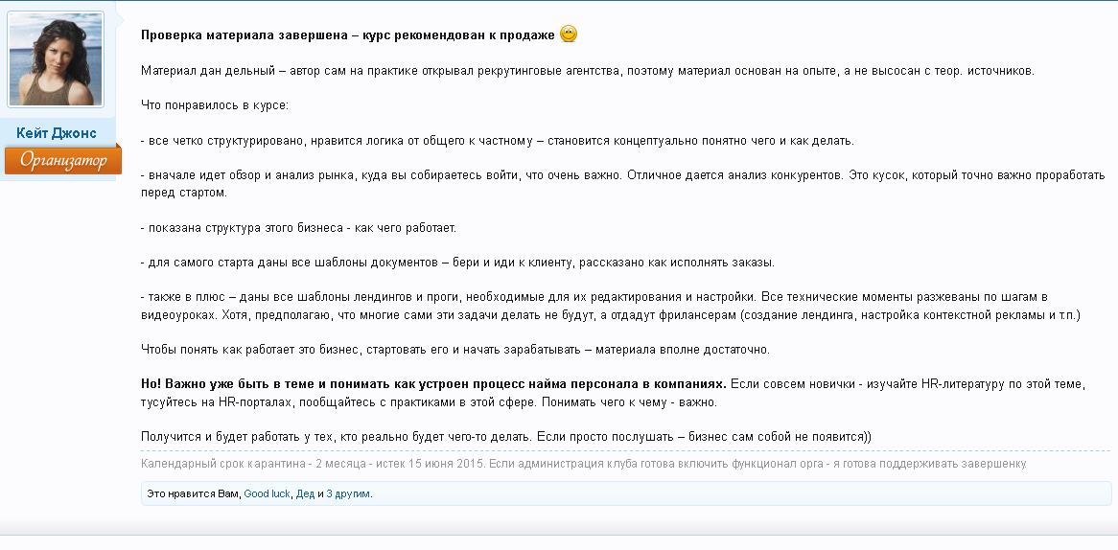
Task: Open the Good luck user link
Action: [x=267, y=494]
